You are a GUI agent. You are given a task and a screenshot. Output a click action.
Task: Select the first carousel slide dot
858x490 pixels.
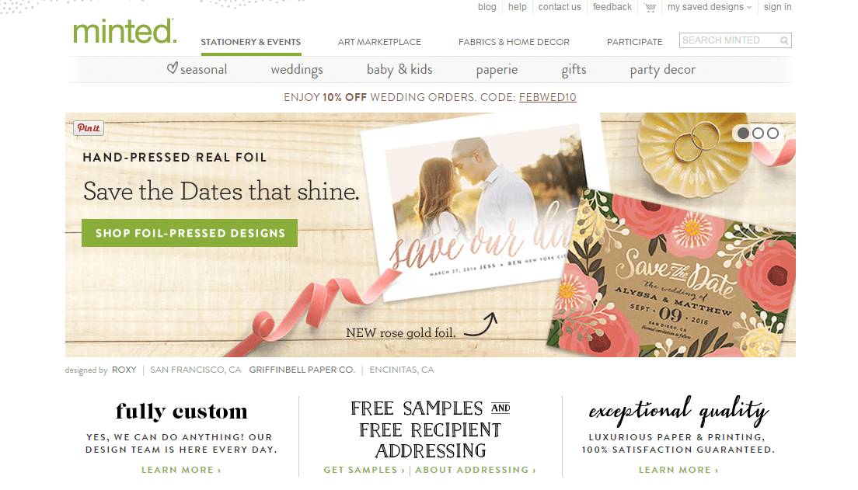click(x=743, y=133)
